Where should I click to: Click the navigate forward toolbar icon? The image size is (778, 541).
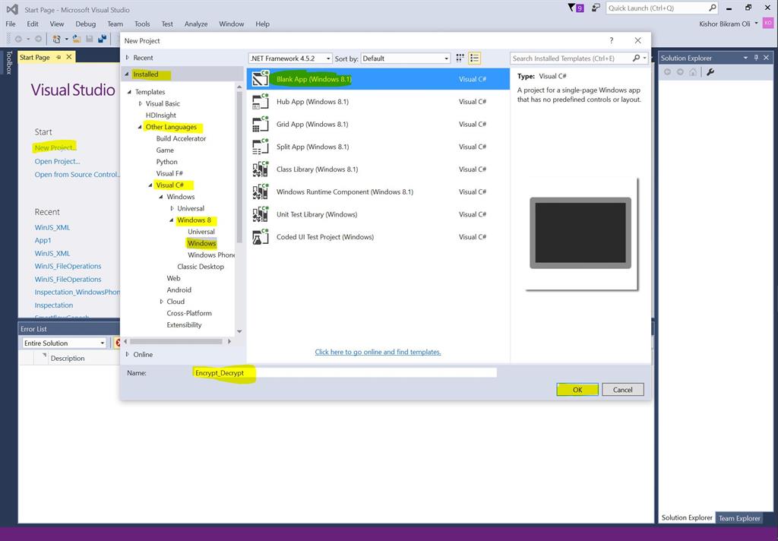point(38,39)
